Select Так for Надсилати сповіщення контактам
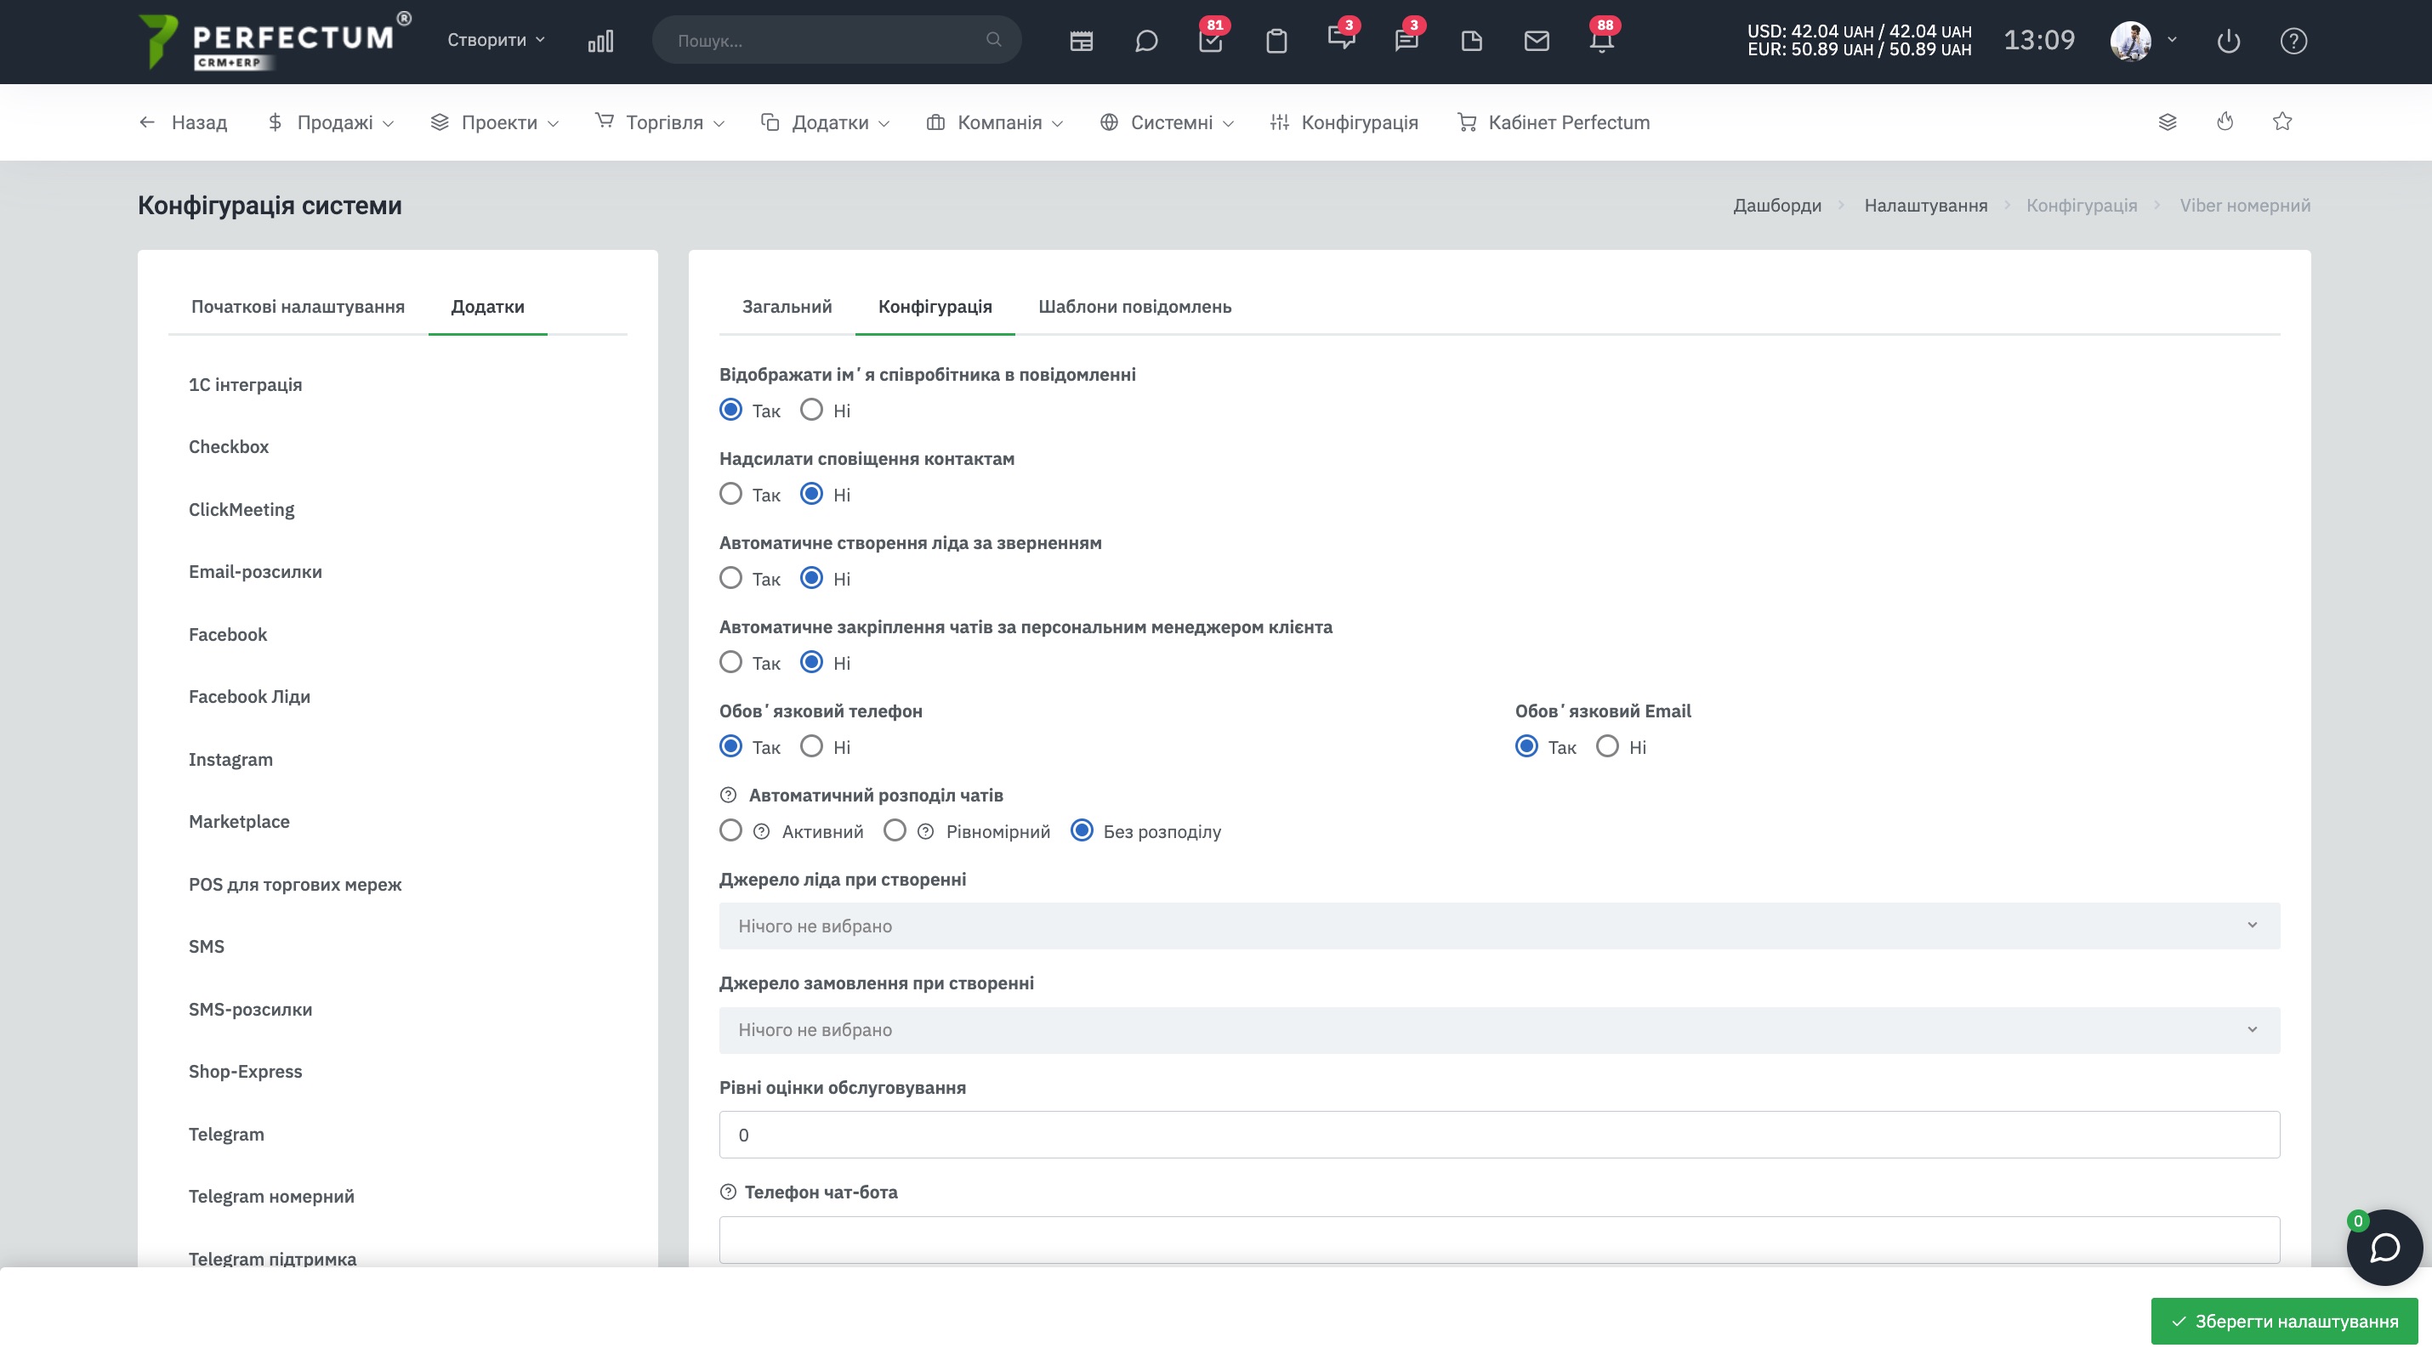This screenshot has height=1348, width=2432. click(x=730, y=493)
